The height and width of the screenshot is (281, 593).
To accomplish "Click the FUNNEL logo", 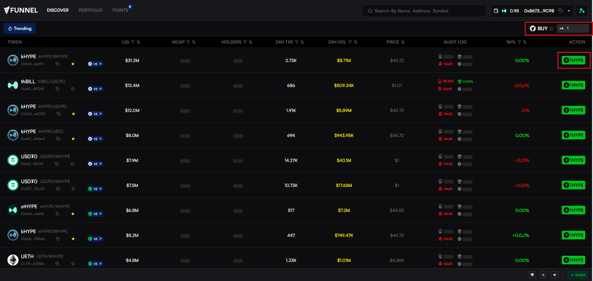I will tap(21, 10).
